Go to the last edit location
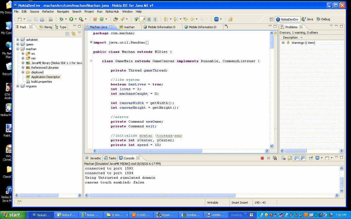The image size is (351, 219). [186, 19]
